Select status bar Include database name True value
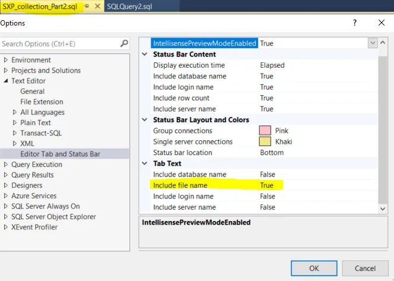Viewport: 394px width, 281px height. pyautogui.click(x=266, y=76)
